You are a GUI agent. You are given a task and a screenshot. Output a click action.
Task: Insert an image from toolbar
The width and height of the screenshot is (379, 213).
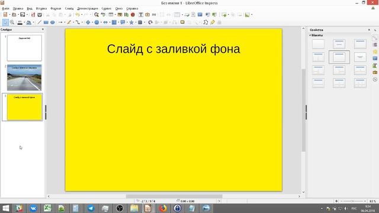click(120, 15)
